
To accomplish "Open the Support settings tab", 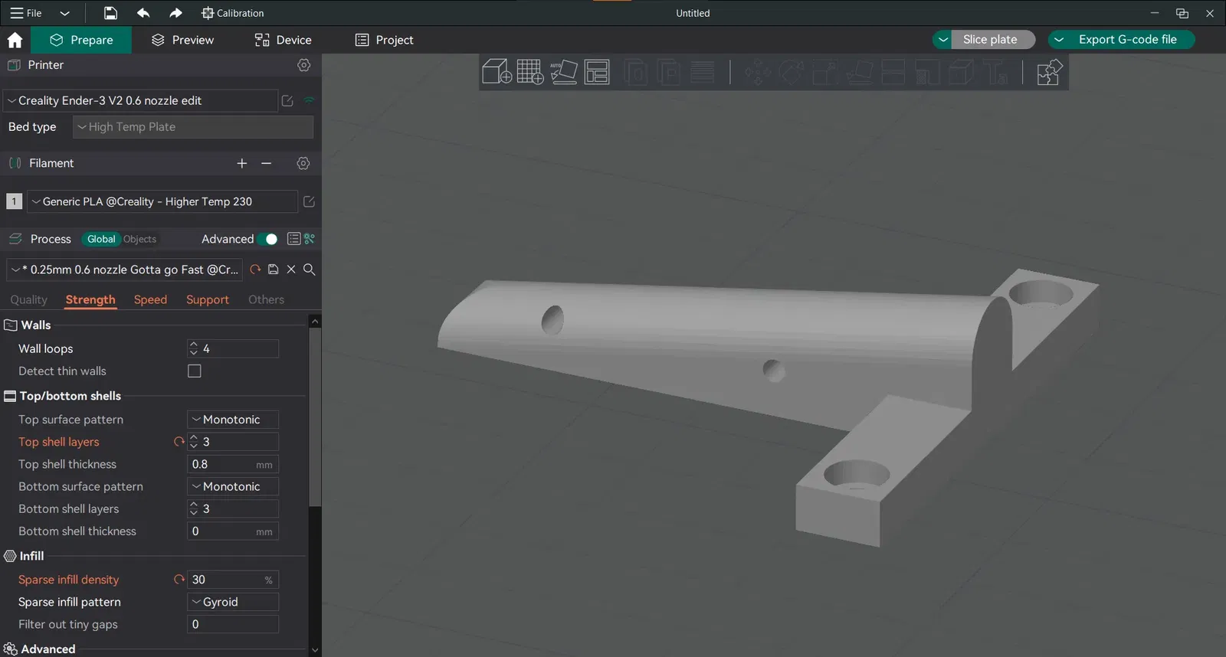I will (208, 299).
